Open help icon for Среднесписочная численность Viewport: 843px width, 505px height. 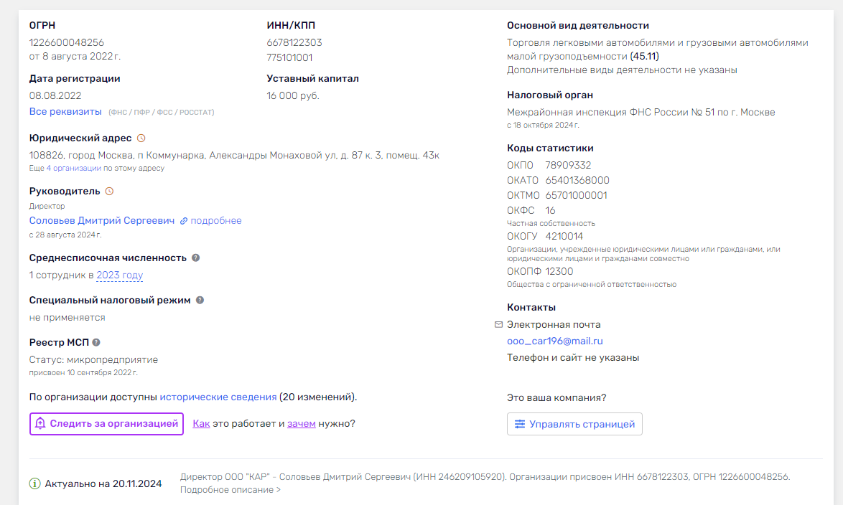196,258
